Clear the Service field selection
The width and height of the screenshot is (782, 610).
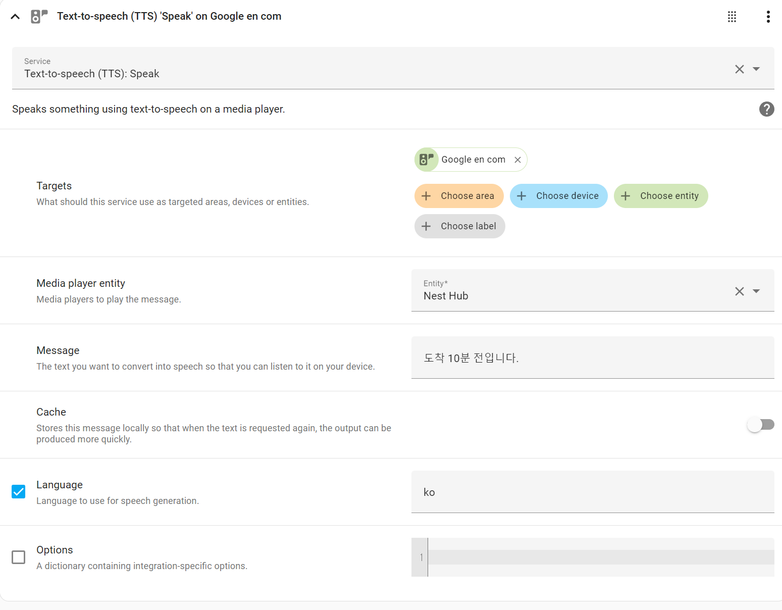coord(740,69)
